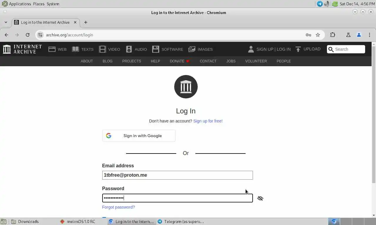Click the show desktop icon in the bottom panel
Image resolution: width=376 pixels, height=225 pixels.
4,221
